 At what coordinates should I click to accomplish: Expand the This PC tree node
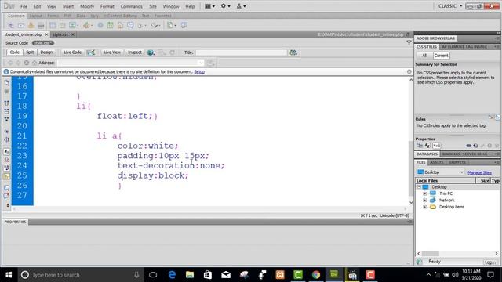[425, 193]
